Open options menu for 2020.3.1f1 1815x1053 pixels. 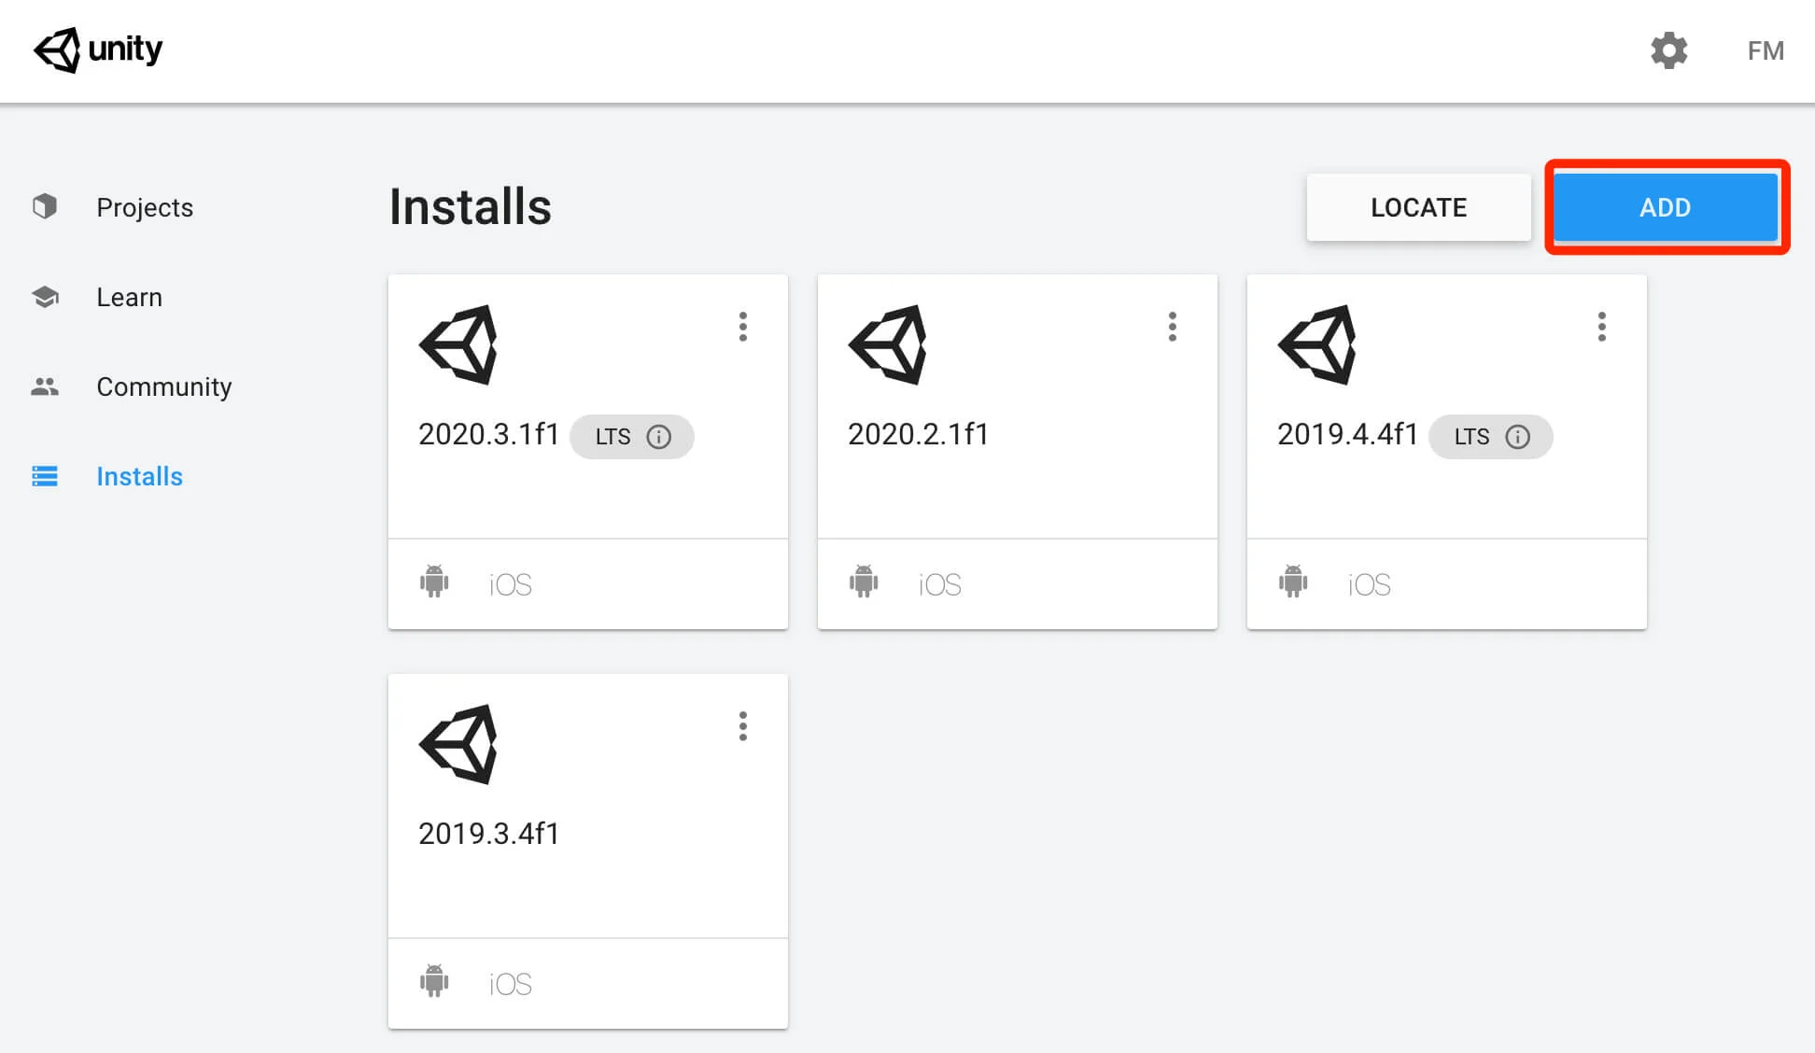coord(743,327)
